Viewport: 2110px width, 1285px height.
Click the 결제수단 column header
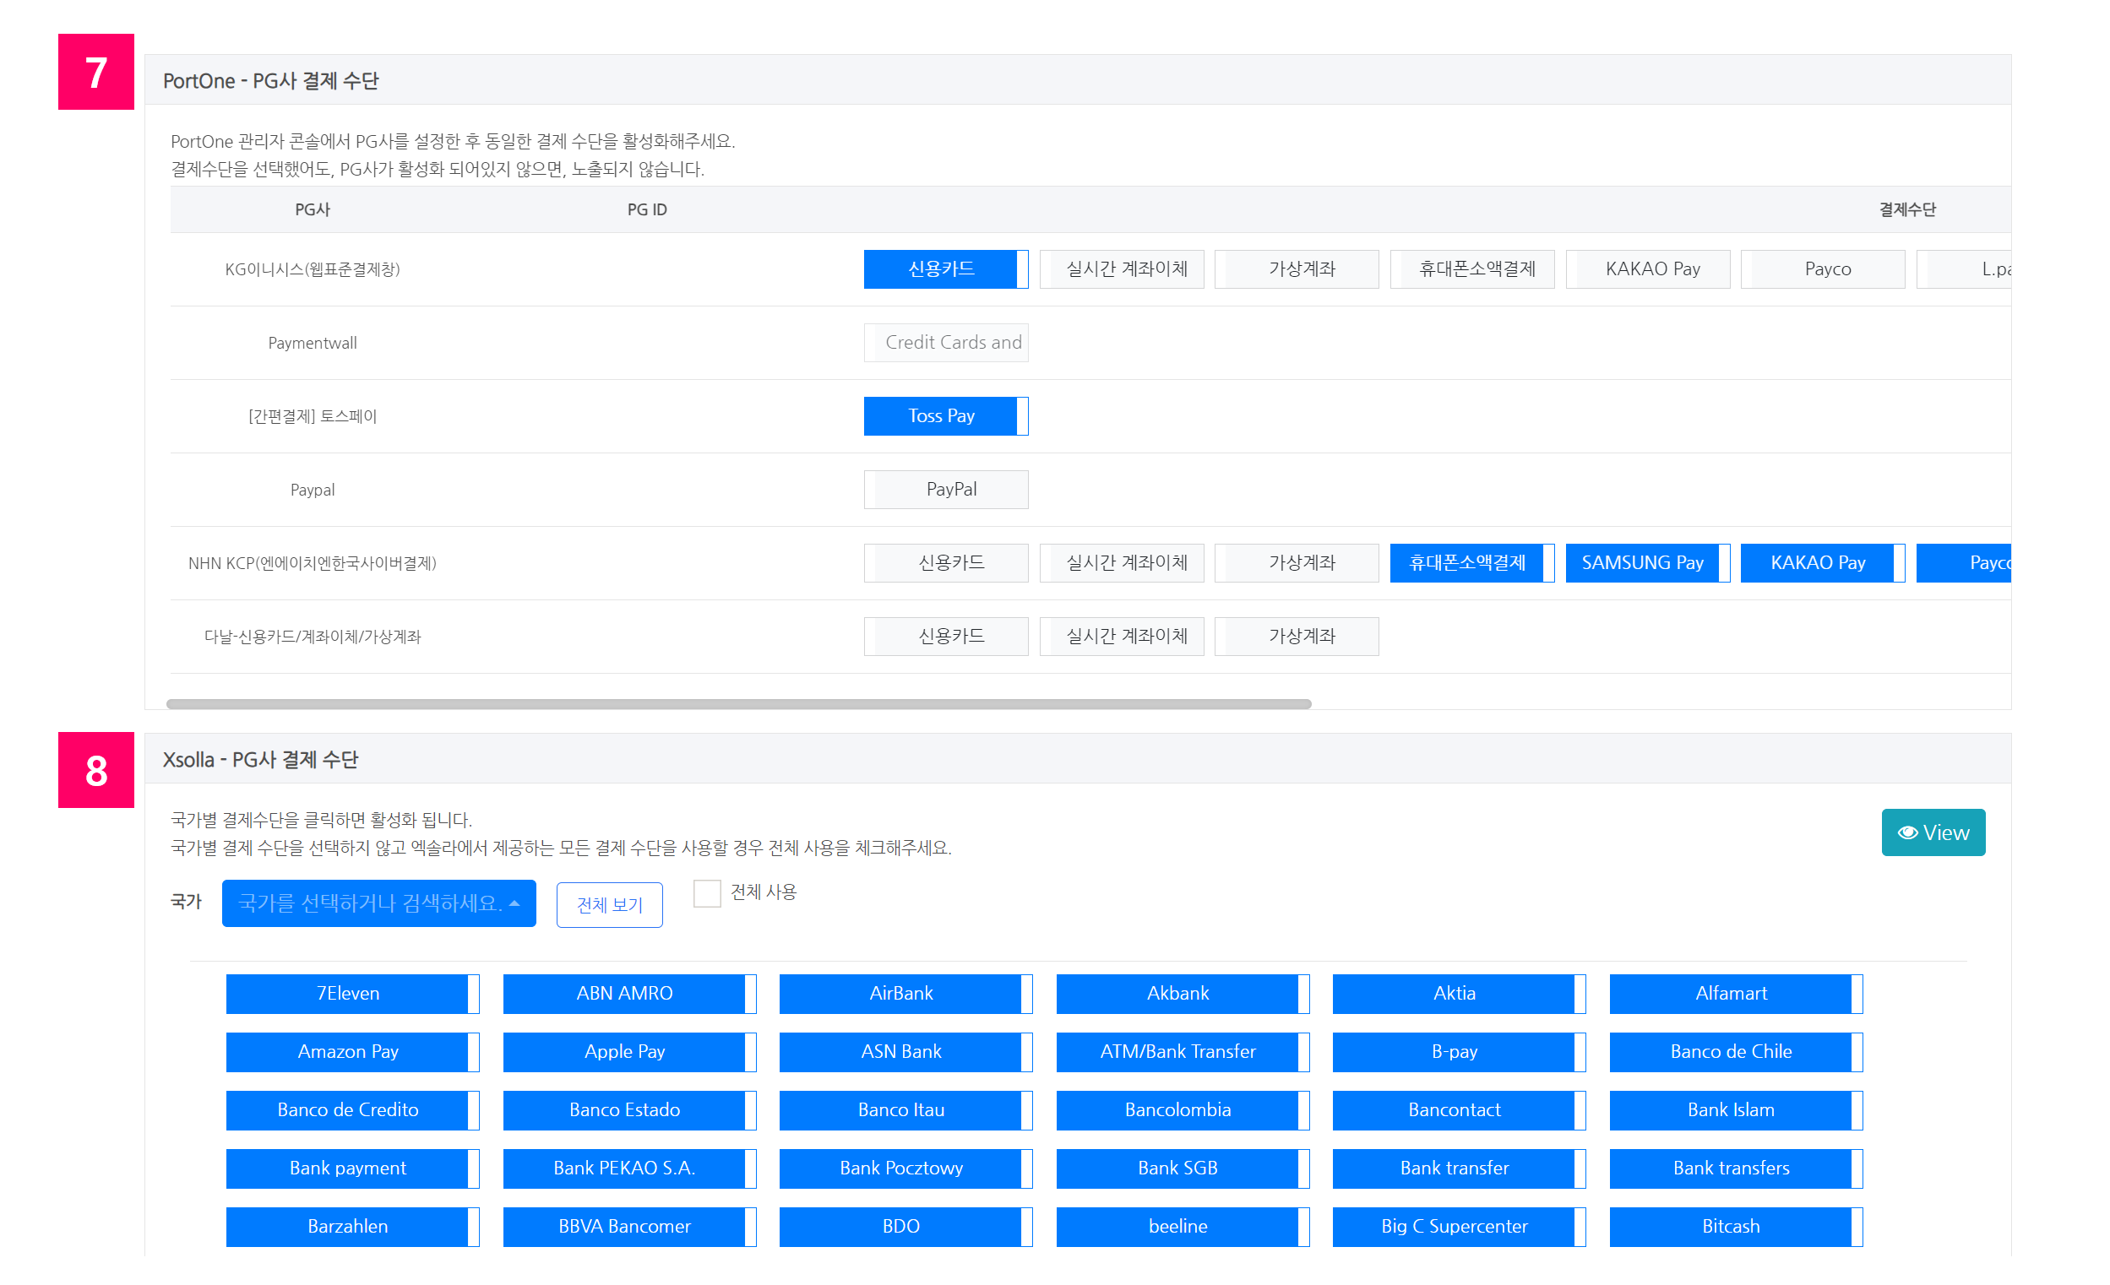[x=1907, y=209]
